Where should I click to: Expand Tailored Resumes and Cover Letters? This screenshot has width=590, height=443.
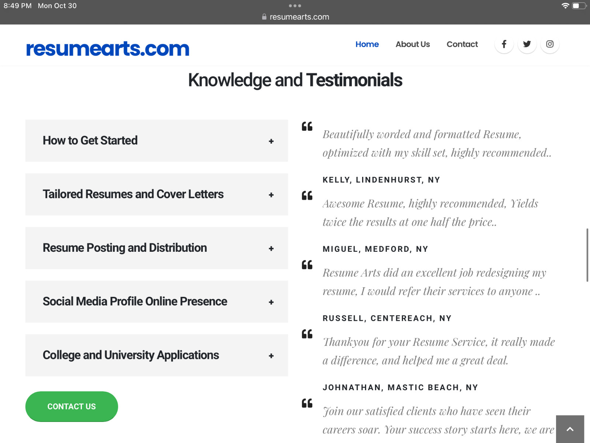coord(157,194)
